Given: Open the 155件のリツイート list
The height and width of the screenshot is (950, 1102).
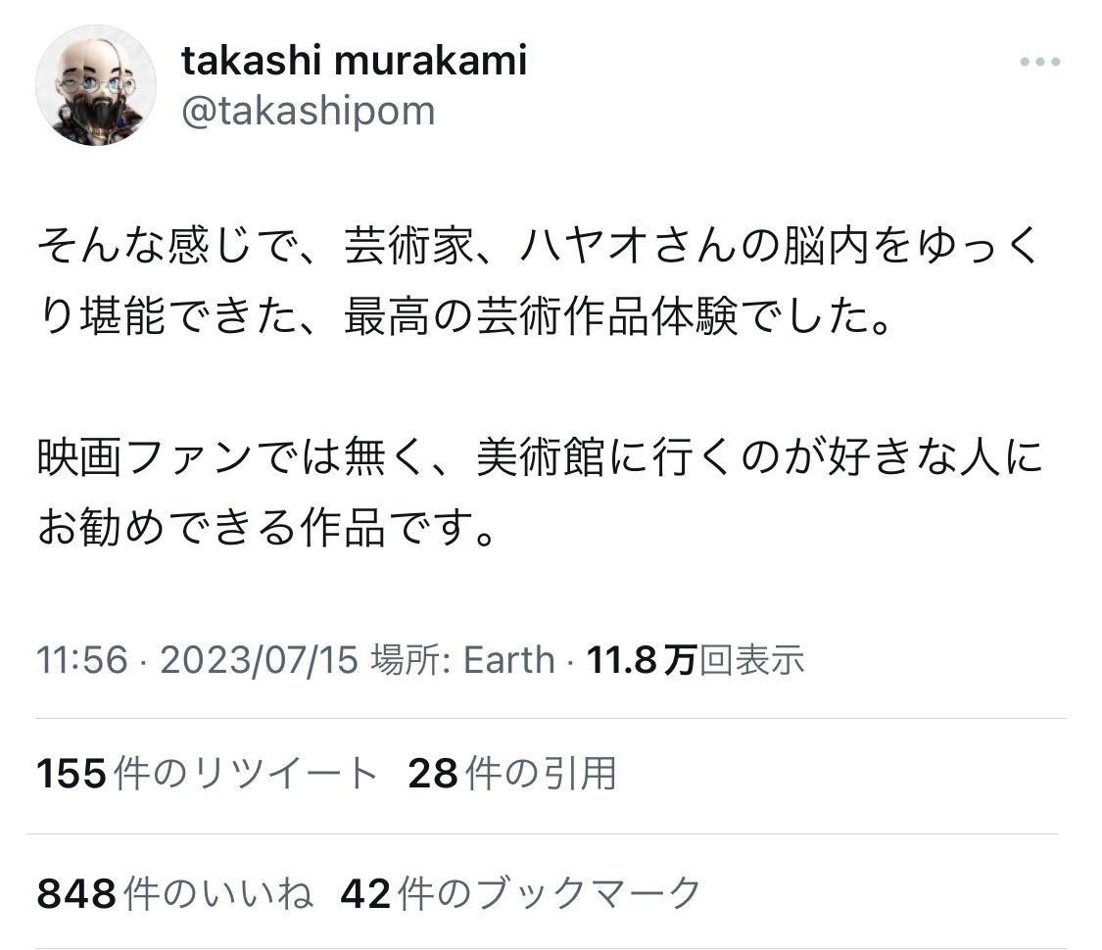Looking at the screenshot, I should click(207, 774).
